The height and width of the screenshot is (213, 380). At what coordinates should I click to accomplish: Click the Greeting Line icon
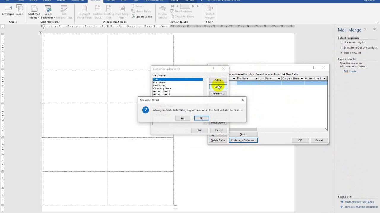point(109,12)
